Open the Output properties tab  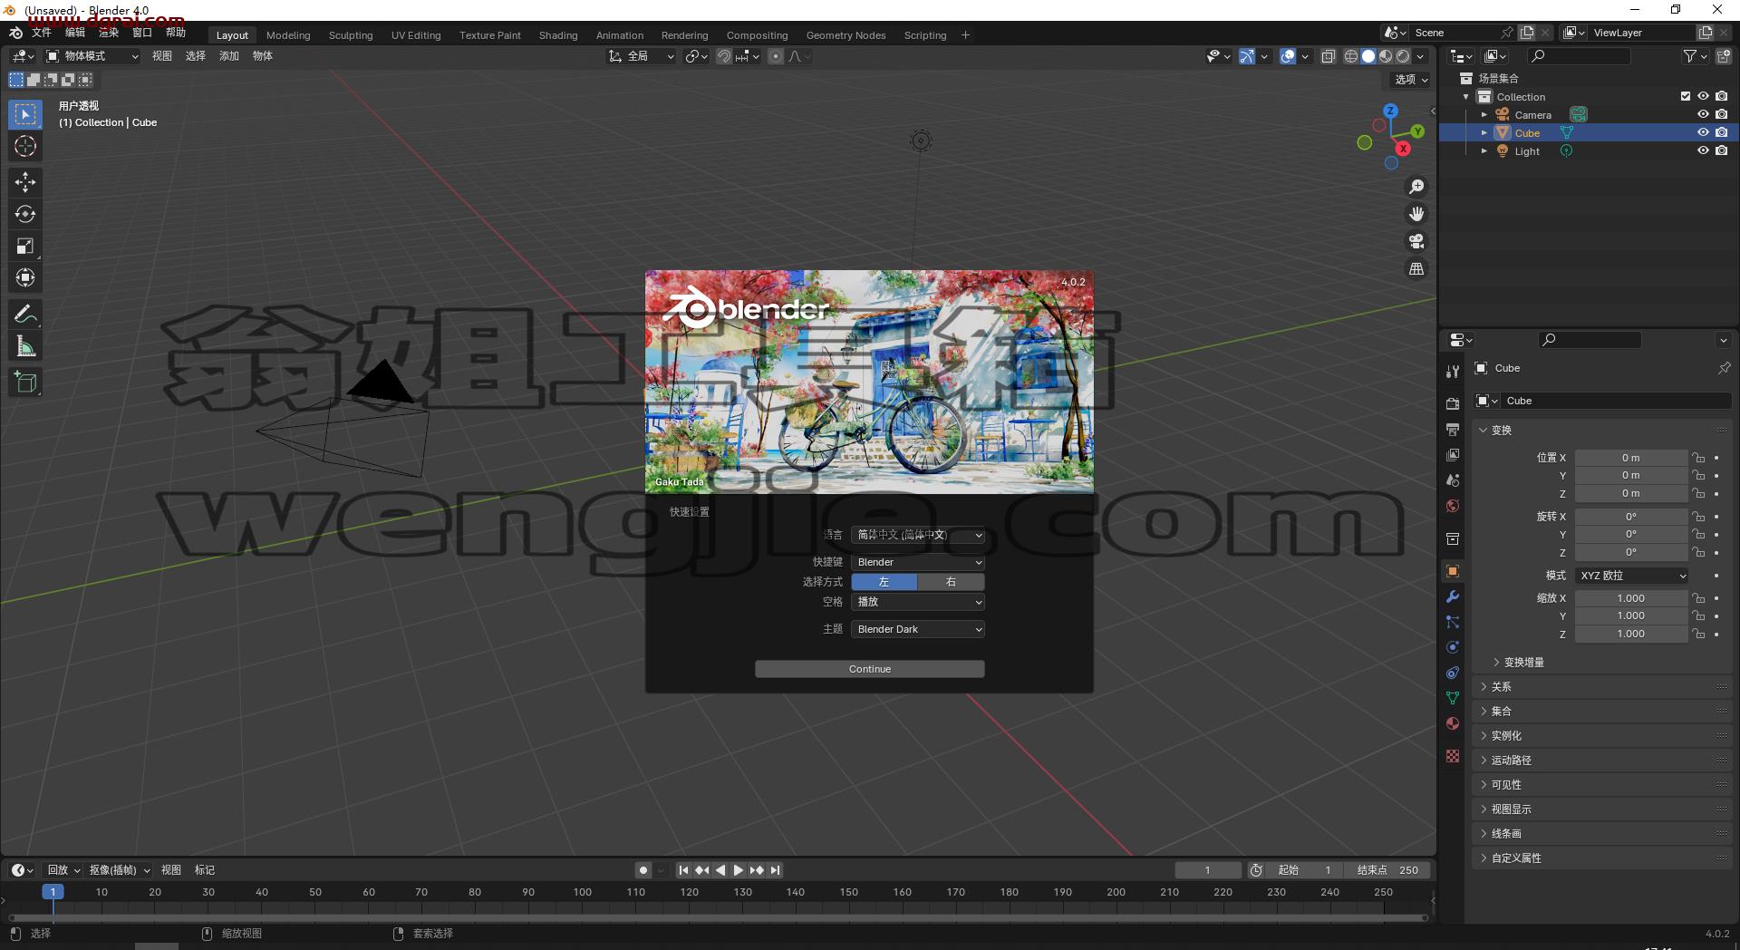pos(1453,429)
